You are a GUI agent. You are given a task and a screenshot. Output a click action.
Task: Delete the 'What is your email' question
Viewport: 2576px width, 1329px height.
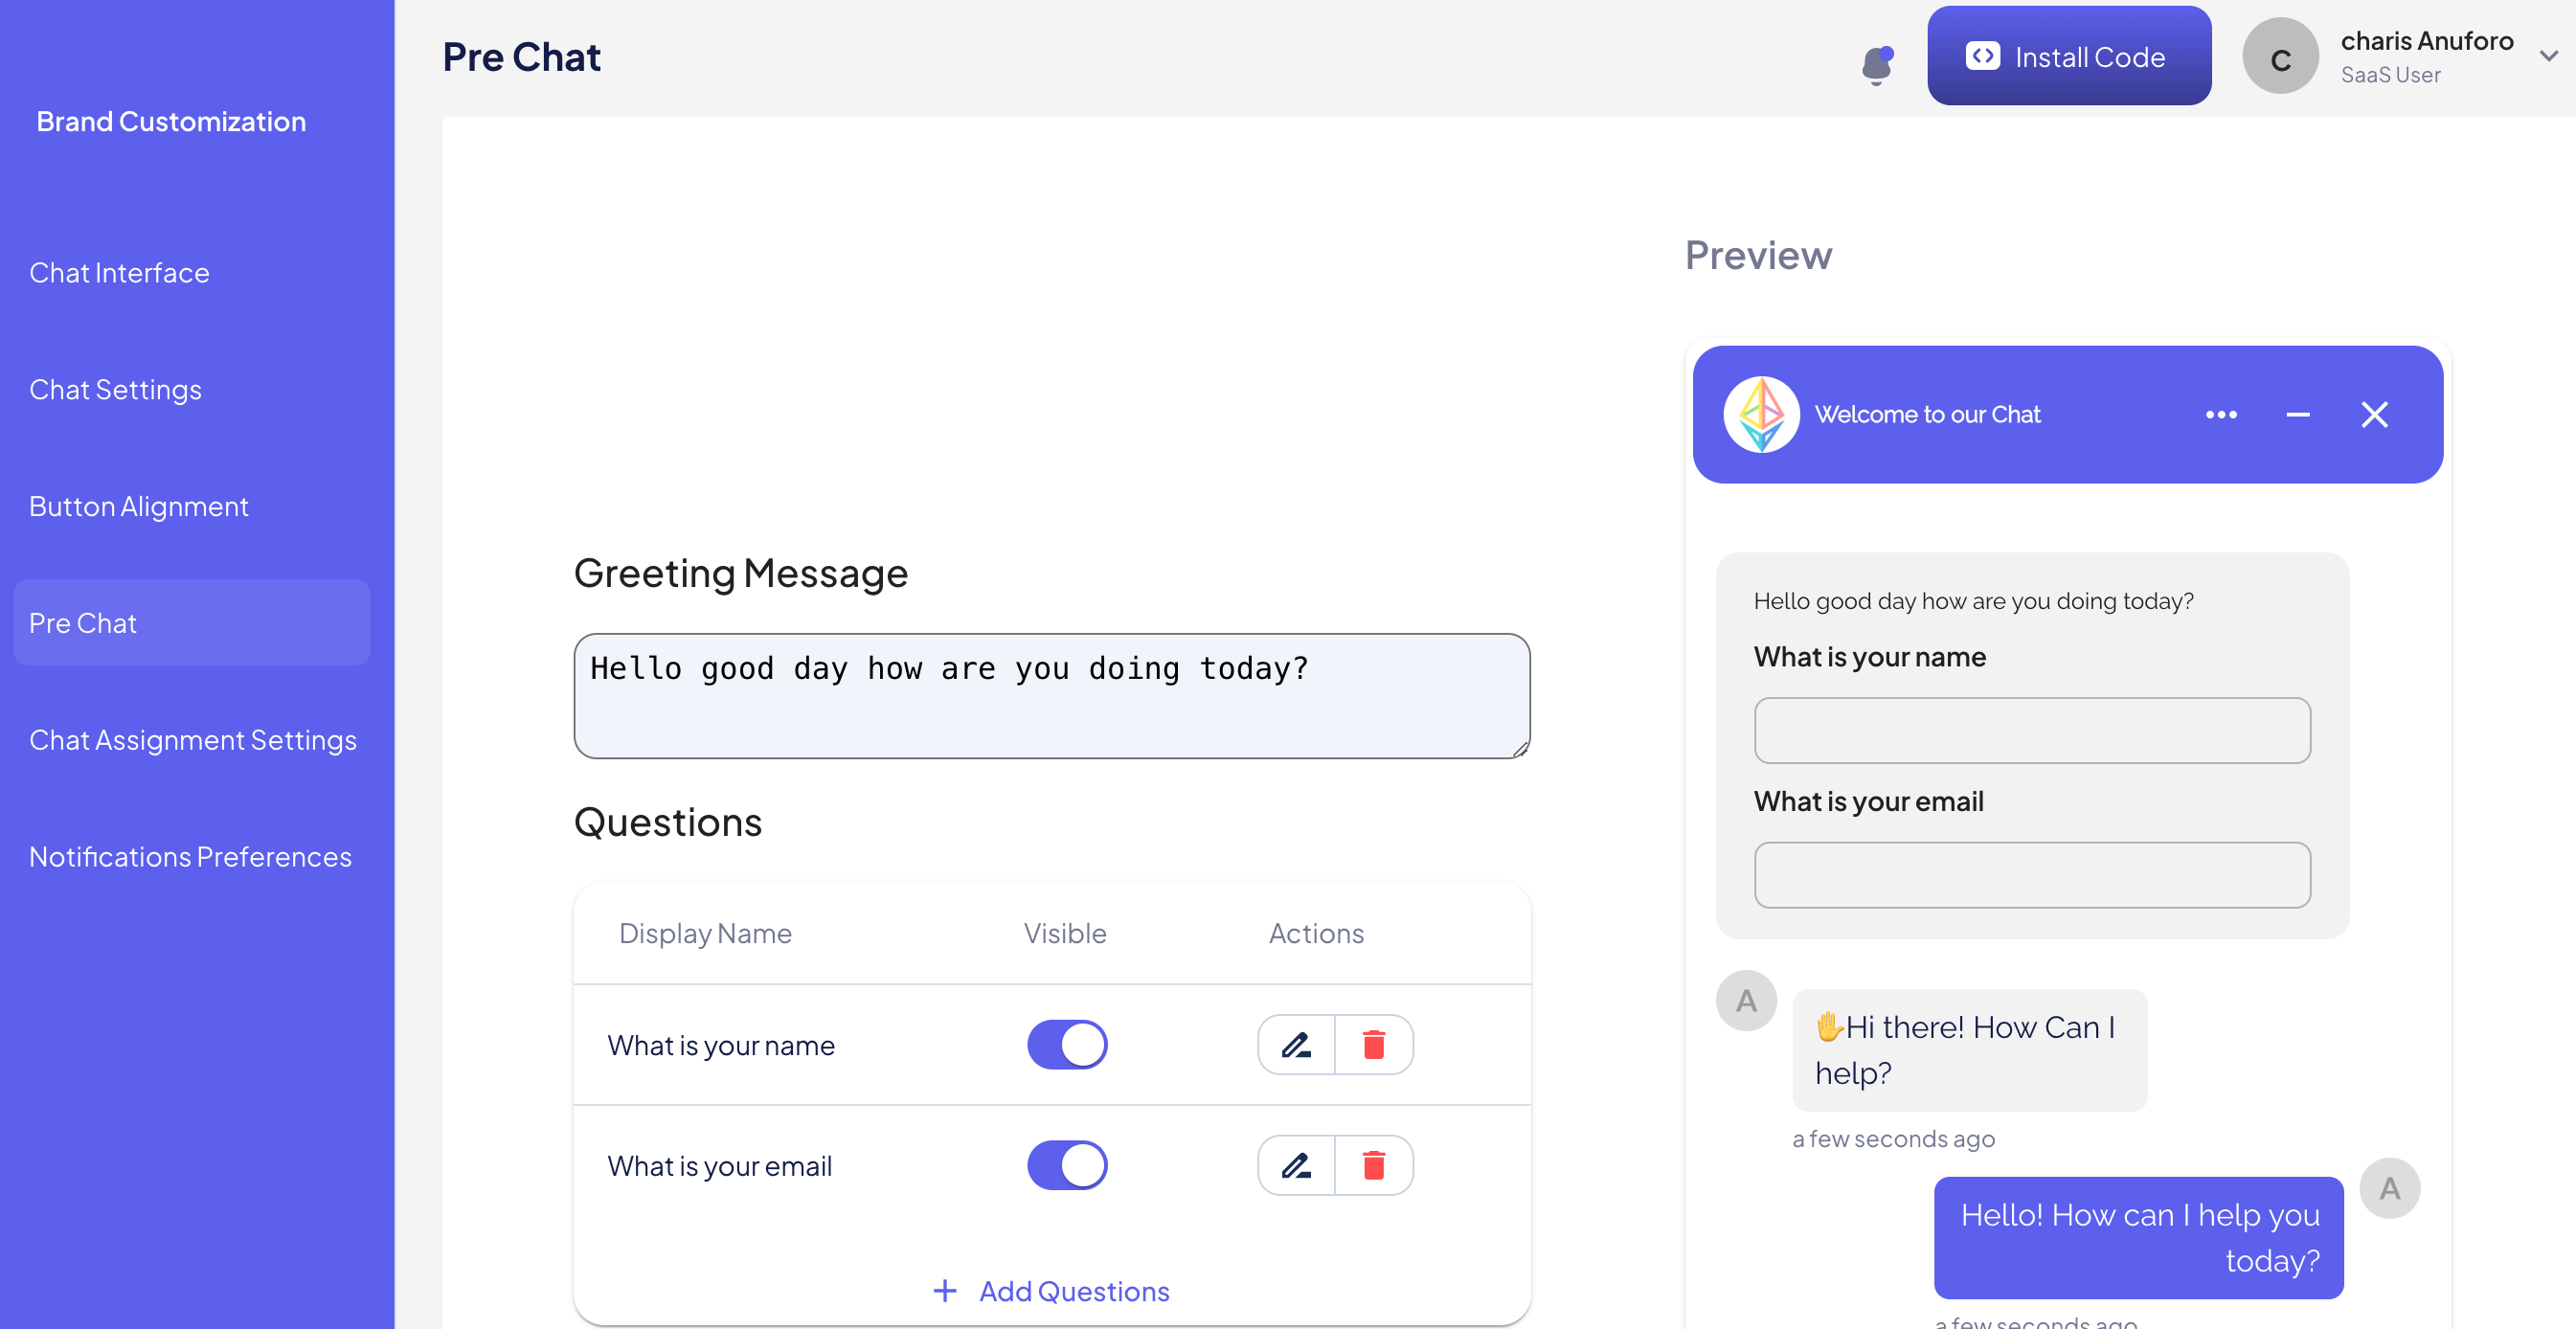(1374, 1165)
